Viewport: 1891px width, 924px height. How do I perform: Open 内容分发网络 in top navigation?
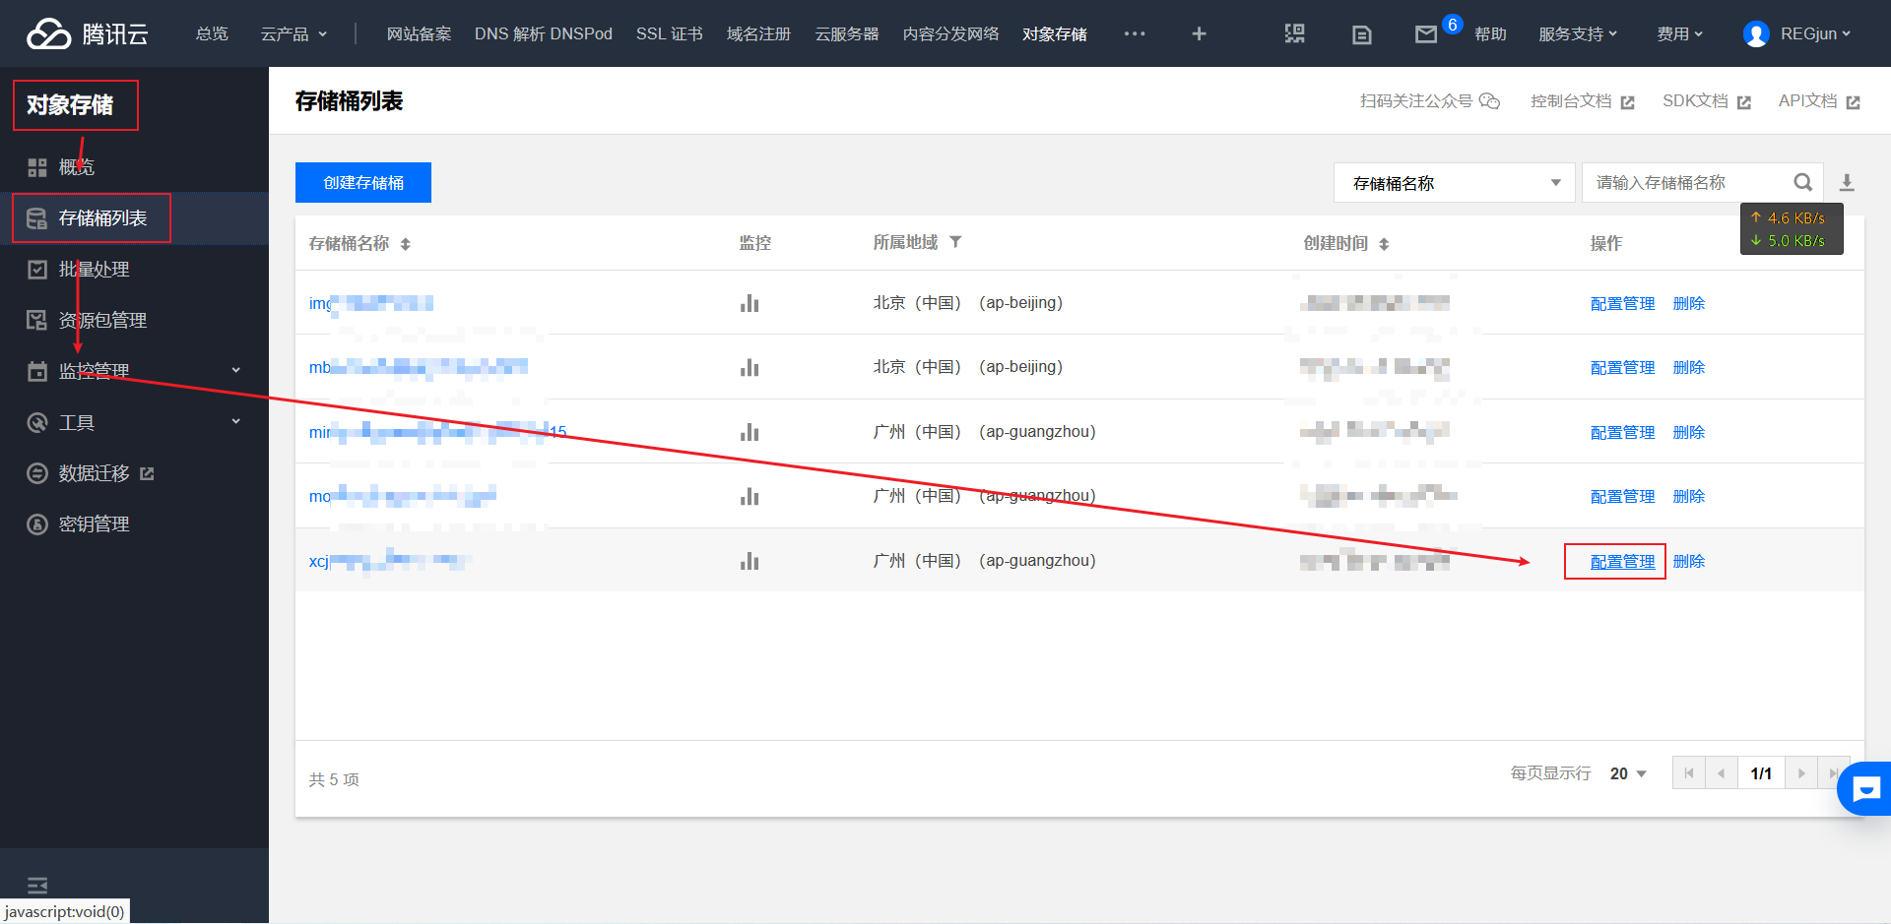click(x=950, y=33)
